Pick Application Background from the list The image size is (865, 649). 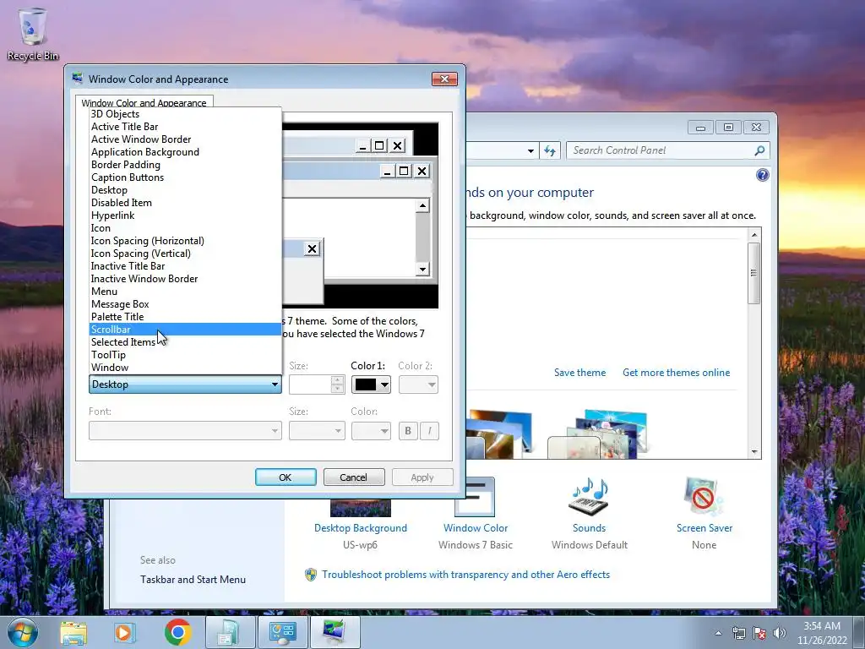185,152
